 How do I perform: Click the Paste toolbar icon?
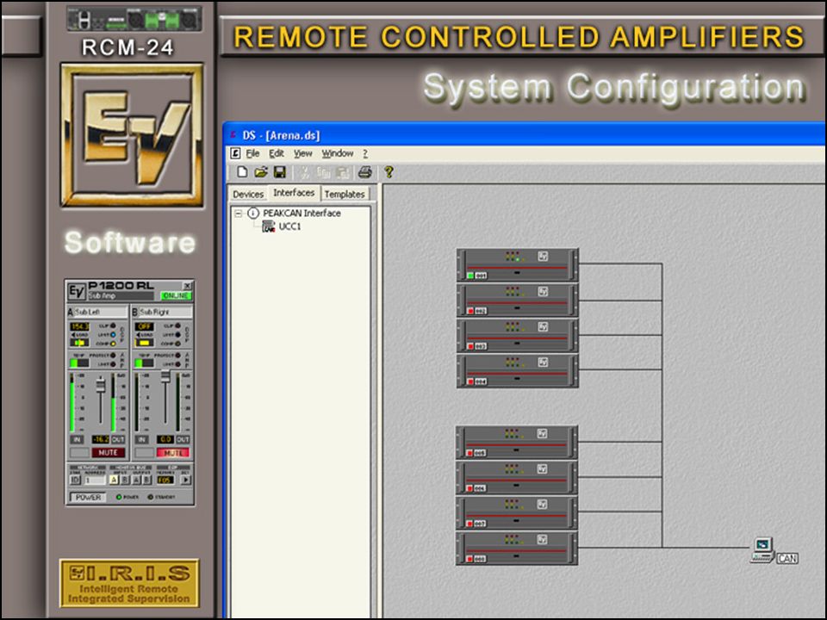[x=343, y=172]
